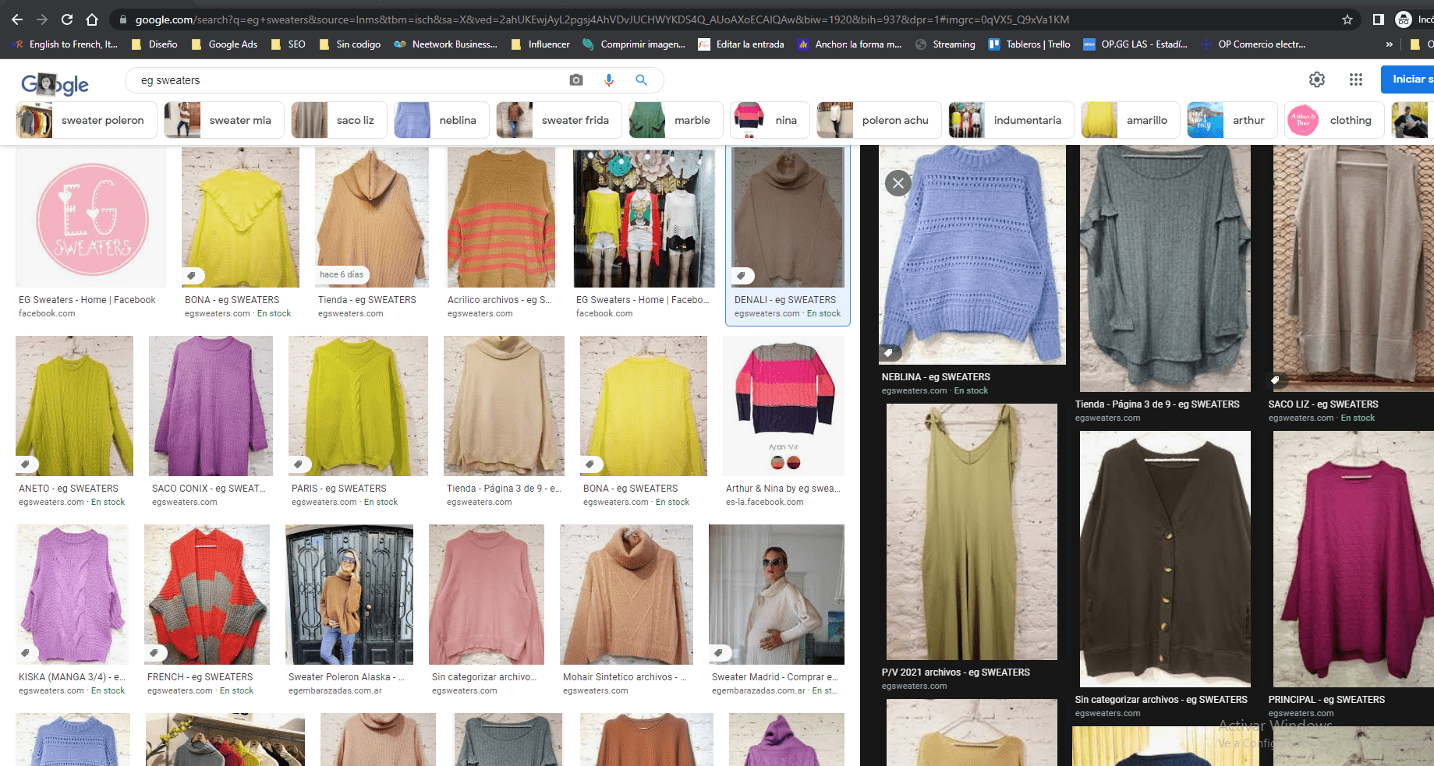Open the side panel icon in the toolbar
The height and width of the screenshot is (766, 1434).
[1379, 19]
